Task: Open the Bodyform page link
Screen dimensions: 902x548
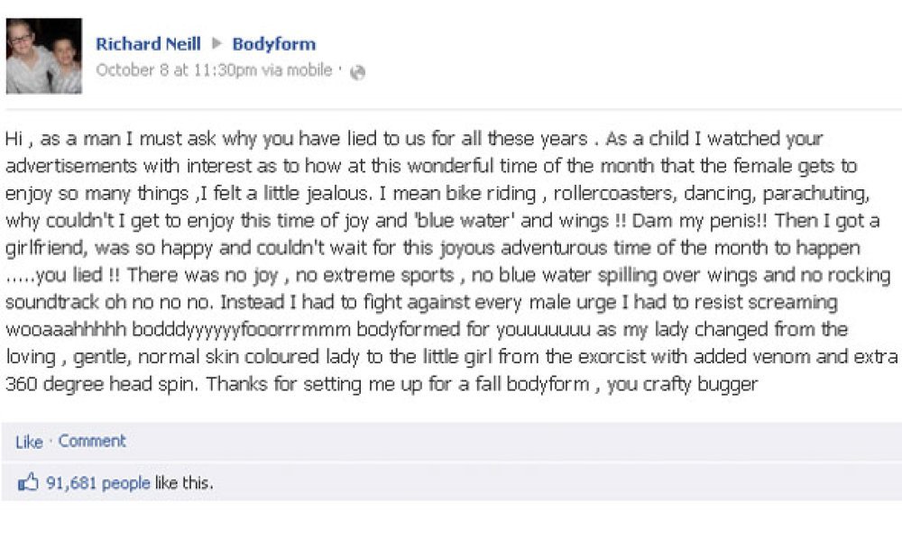Action: point(274,43)
